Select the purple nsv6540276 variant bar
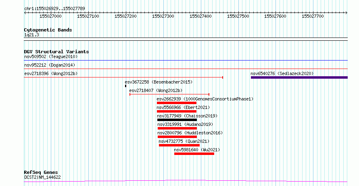This screenshot has width=359, height=186. [299, 77]
